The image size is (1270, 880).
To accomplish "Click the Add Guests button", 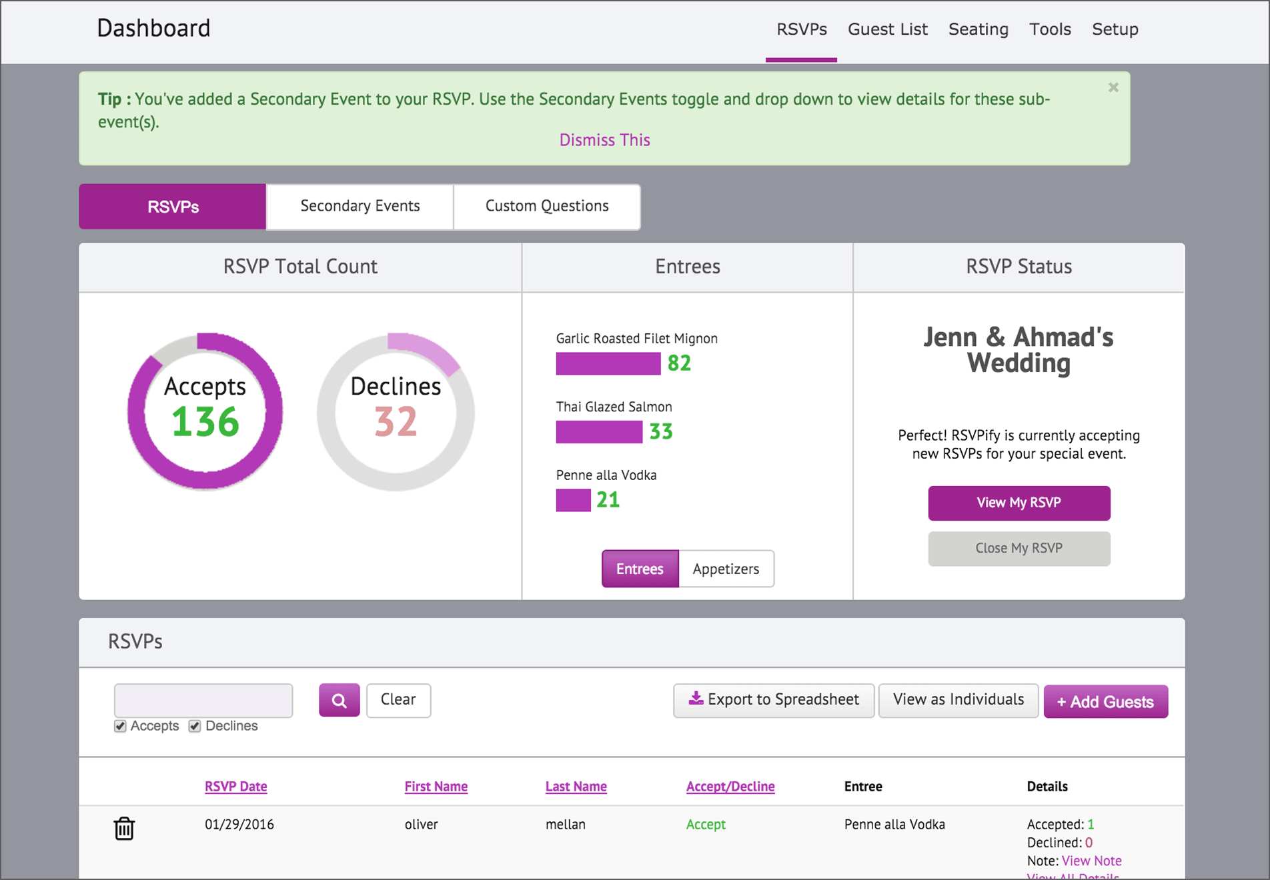I will click(1106, 701).
